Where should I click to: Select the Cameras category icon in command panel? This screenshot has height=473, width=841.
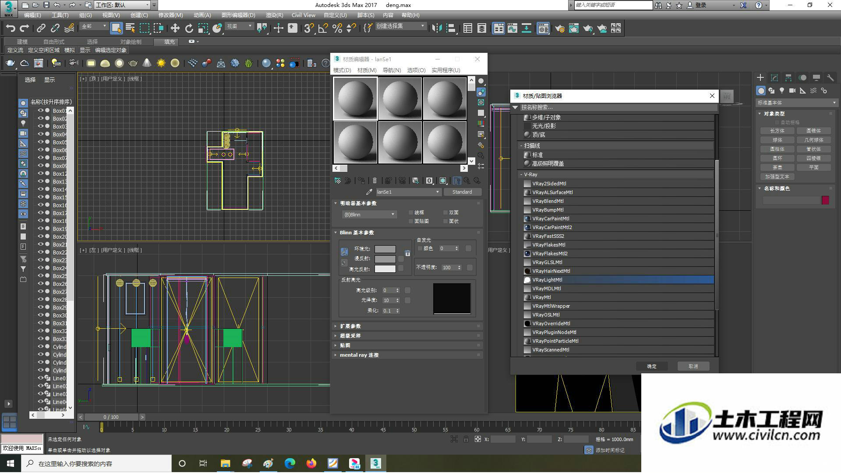(x=792, y=90)
